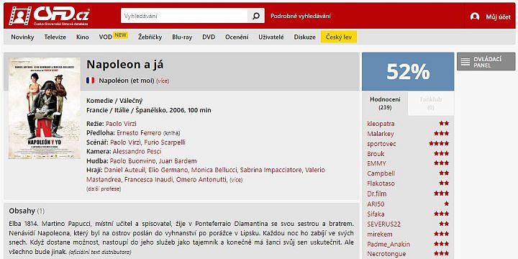Go to the Blu-ray section
This screenshot has width=518, height=259.
coord(182,37)
